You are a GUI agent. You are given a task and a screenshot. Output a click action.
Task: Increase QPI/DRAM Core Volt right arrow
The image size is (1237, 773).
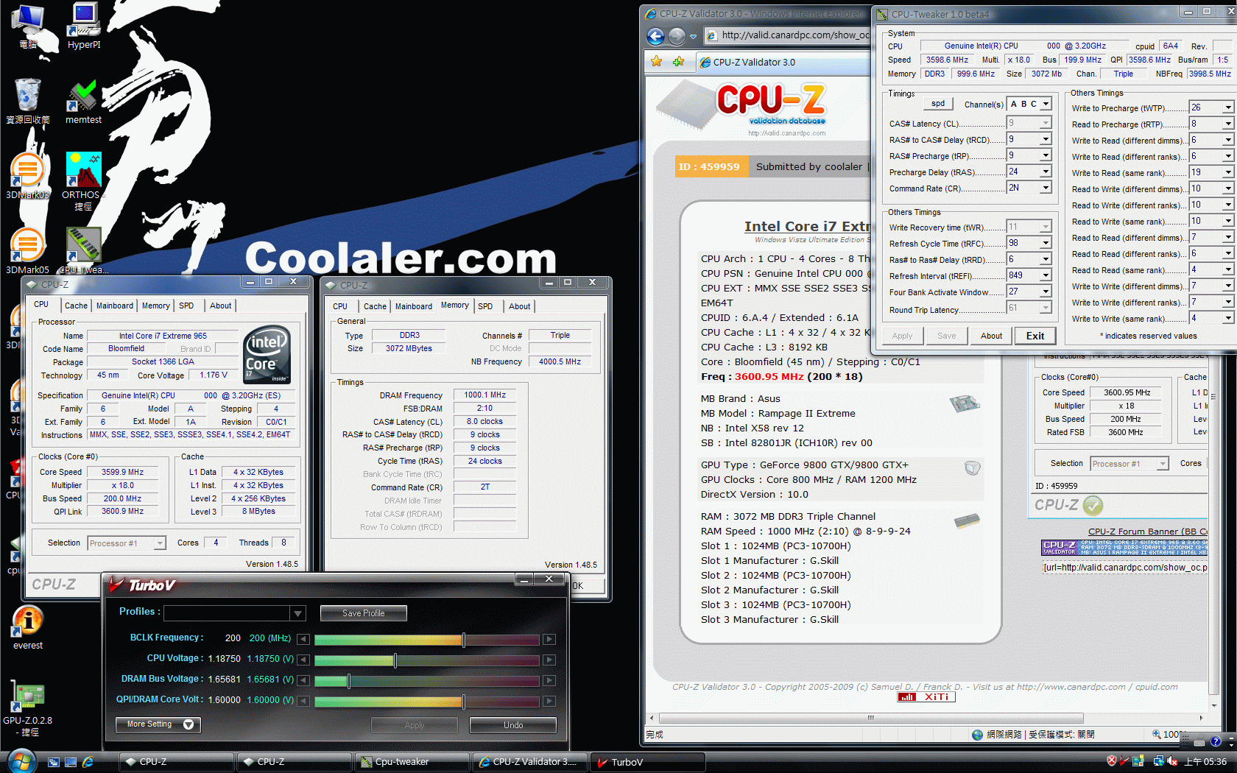(549, 702)
